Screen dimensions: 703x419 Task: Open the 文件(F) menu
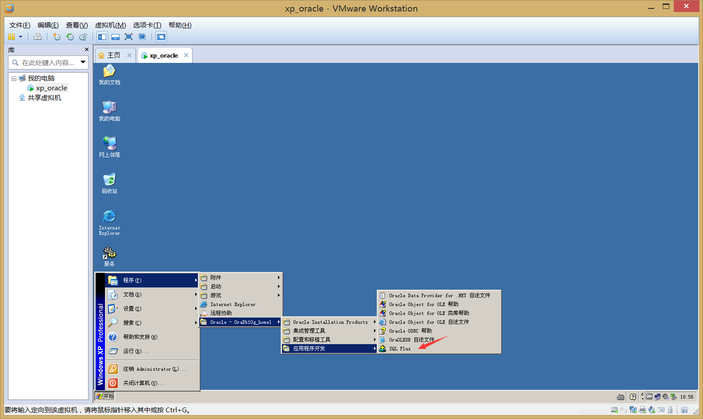[20, 25]
